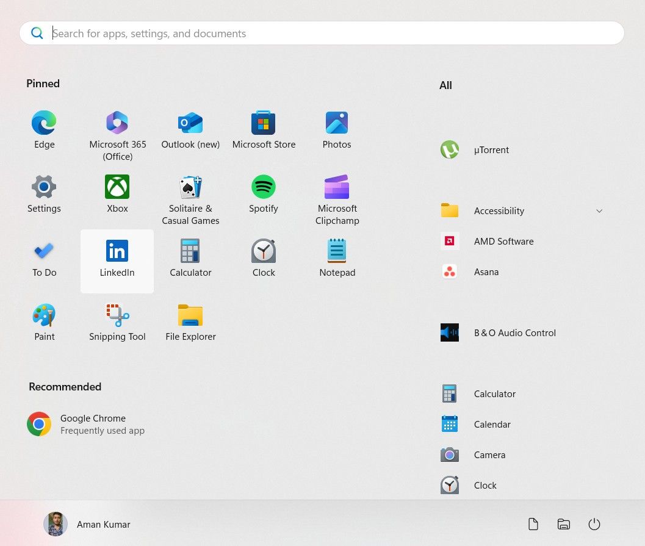
Task: Select the Pinned section heading
Action: coord(43,84)
